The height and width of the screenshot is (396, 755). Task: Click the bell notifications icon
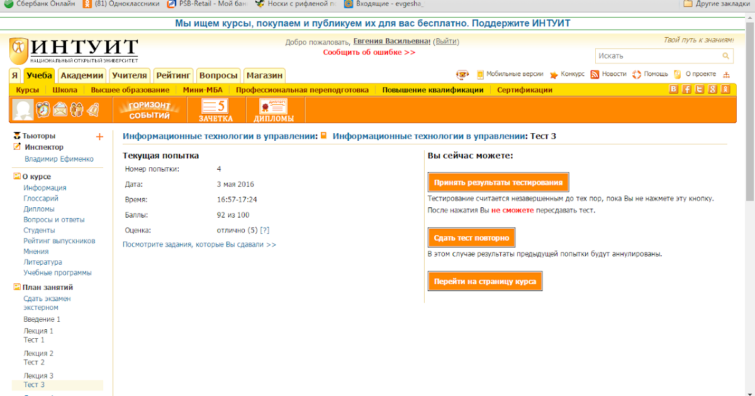[x=93, y=109]
